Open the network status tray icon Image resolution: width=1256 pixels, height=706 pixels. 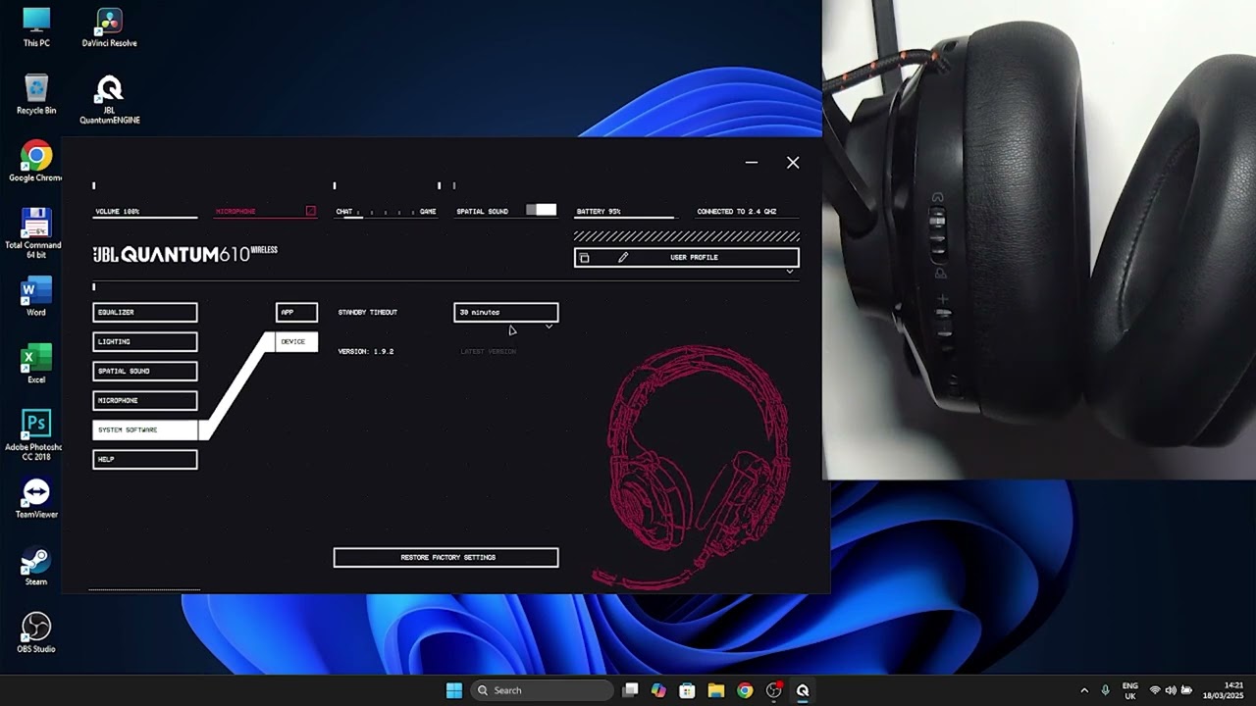click(1155, 690)
